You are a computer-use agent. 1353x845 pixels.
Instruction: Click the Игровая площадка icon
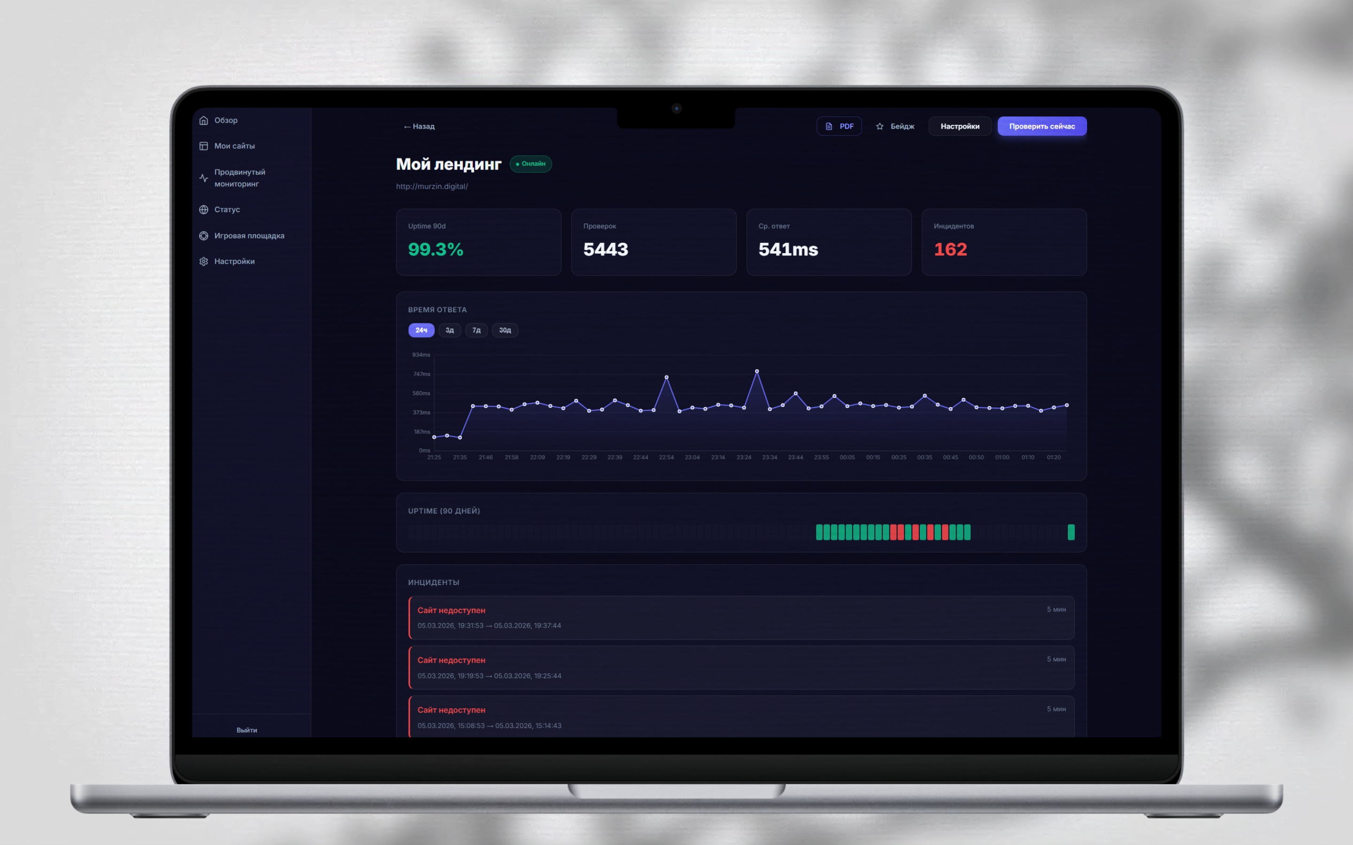(x=203, y=236)
